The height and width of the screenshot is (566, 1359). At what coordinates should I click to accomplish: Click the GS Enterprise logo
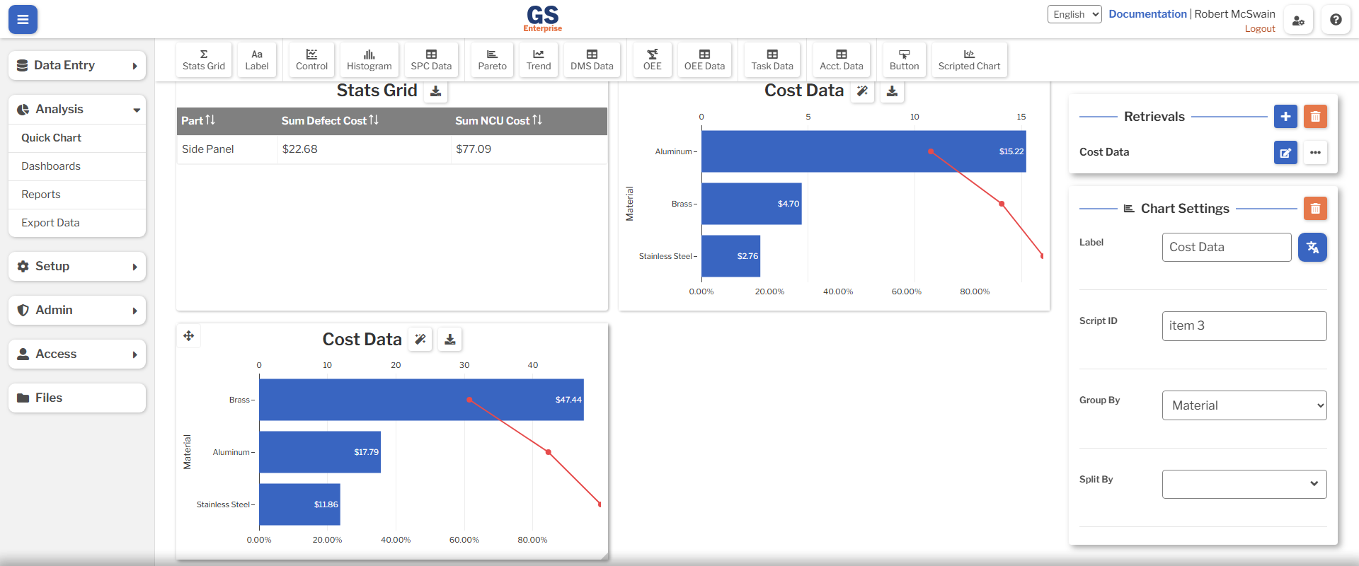pos(543,18)
